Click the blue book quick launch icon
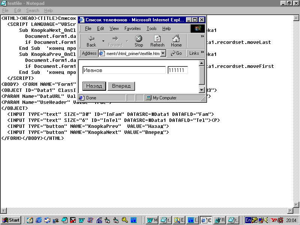The image size is (300, 225). (x=133, y=220)
